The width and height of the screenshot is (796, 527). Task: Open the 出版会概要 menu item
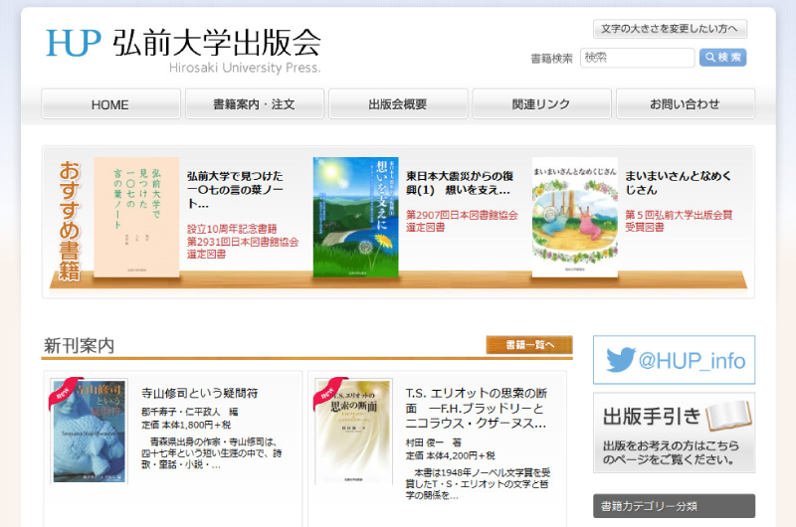pyautogui.click(x=398, y=104)
